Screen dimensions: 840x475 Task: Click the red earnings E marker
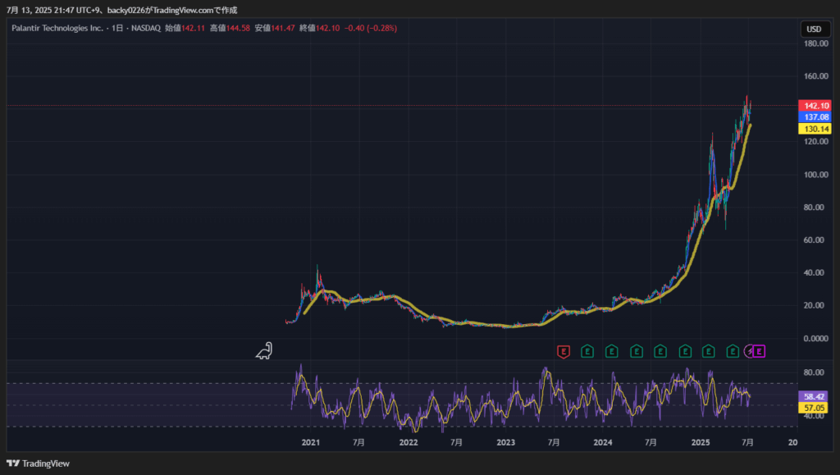point(563,352)
